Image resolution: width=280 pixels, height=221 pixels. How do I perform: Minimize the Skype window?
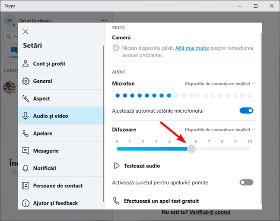(x=239, y=6)
